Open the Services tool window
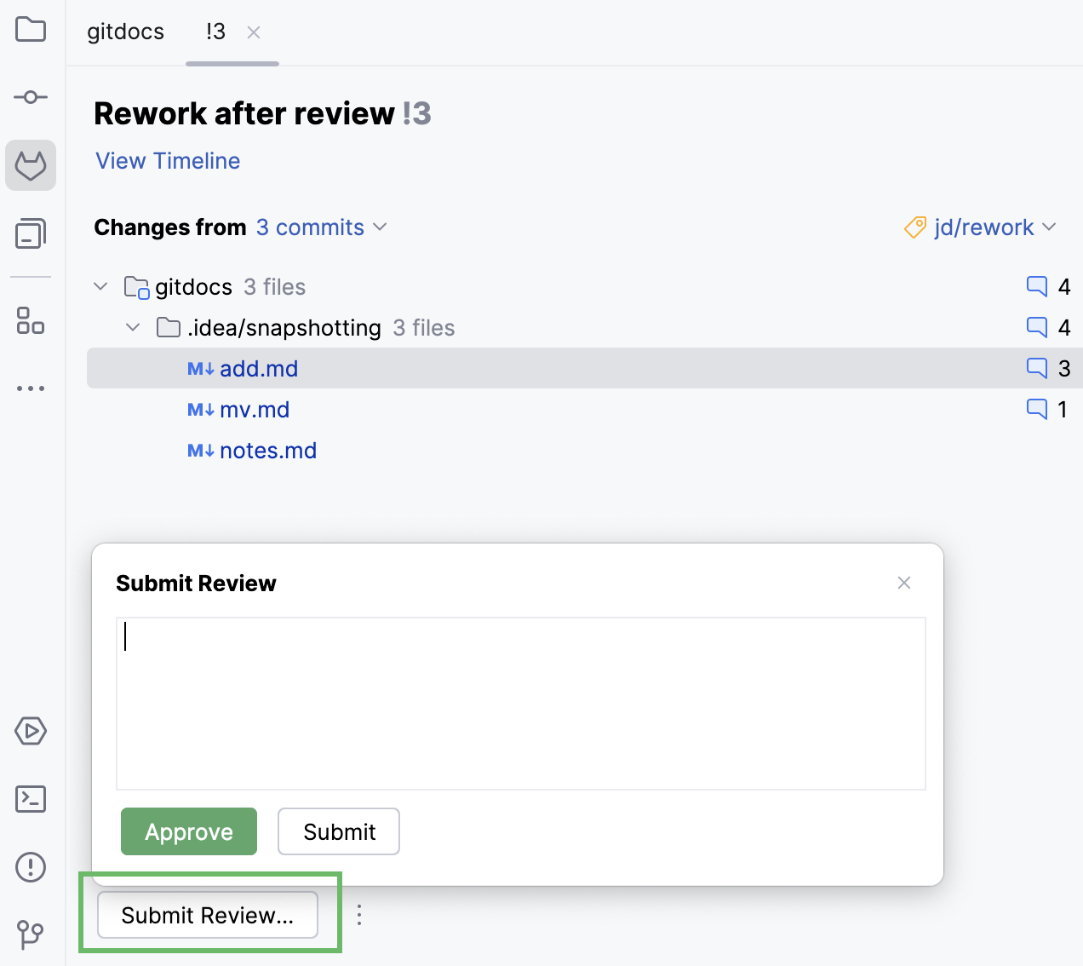The width and height of the screenshot is (1083, 966). coord(31,731)
